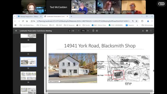This screenshot has height=94, width=167.
Task: Select john holman video tile
Action: (134, 7)
